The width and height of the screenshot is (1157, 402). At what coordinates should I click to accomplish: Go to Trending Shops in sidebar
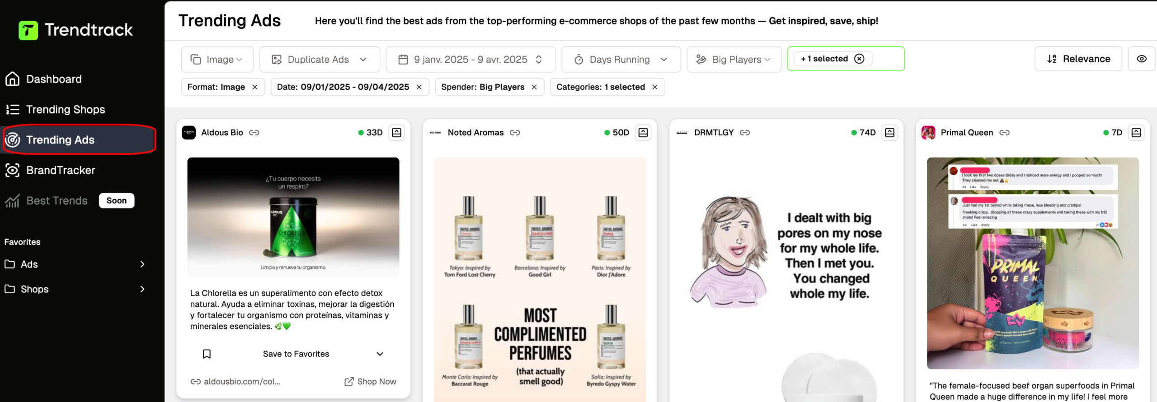point(66,109)
